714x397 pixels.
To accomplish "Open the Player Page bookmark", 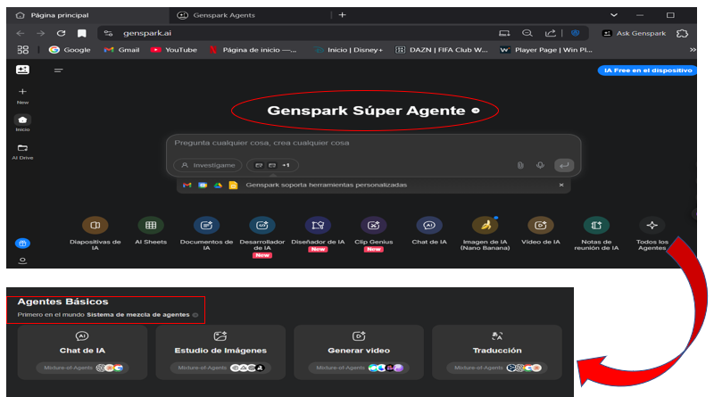I will pos(546,50).
